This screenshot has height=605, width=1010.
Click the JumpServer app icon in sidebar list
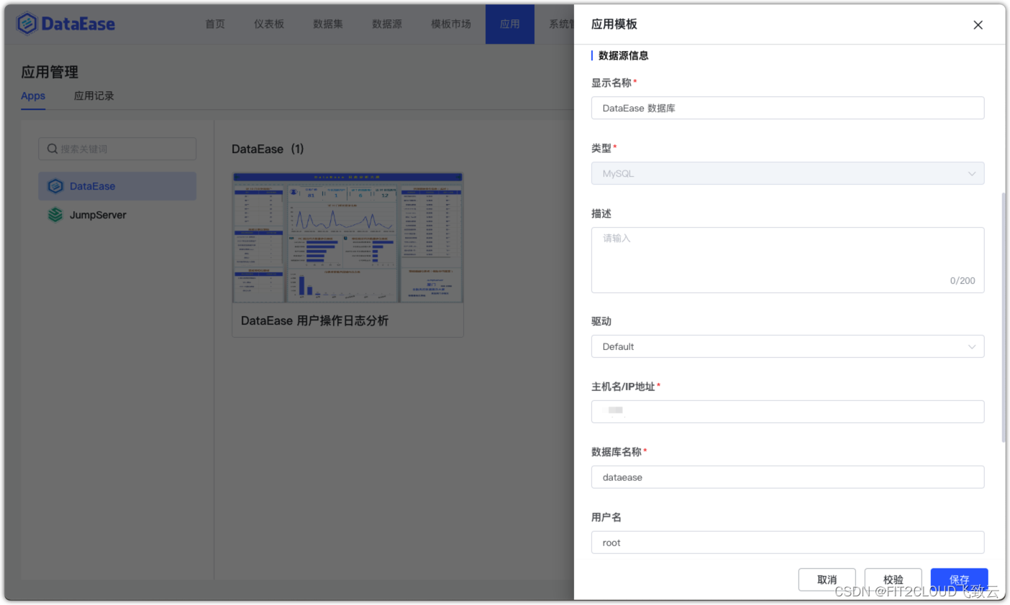(x=55, y=215)
